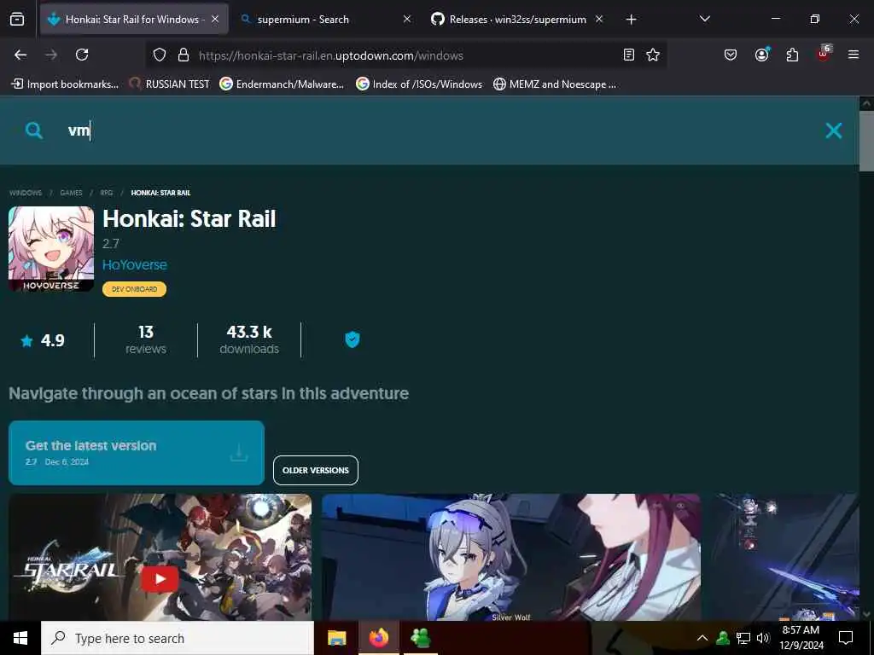Screen dimensions: 874x655
Task: Open the rightmost space battle screenshot
Action: (784, 557)
